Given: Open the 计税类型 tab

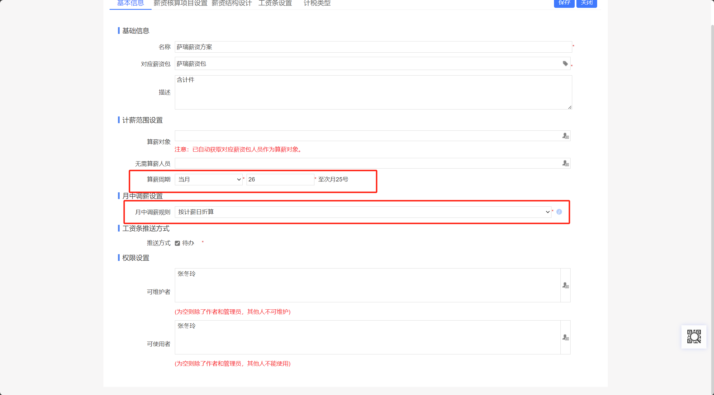Looking at the screenshot, I should pos(317,3).
